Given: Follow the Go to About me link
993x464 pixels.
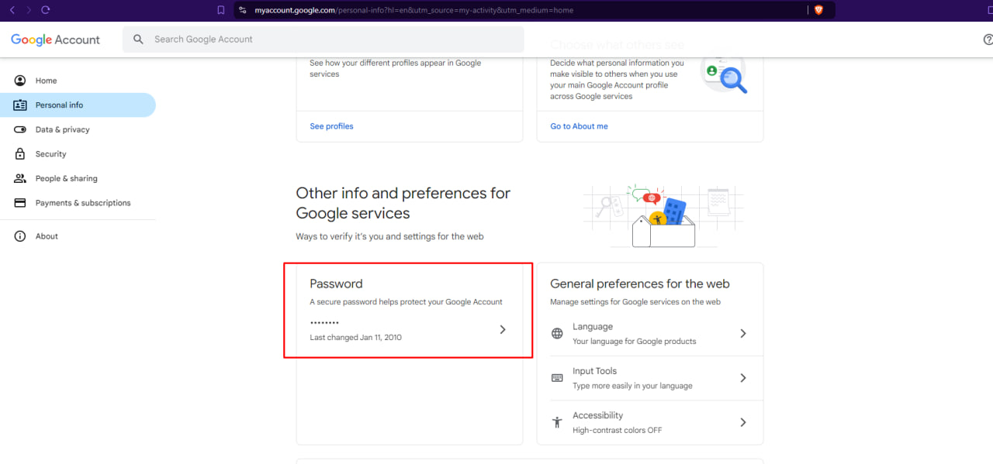Looking at the screenshot, I should 579,126.
